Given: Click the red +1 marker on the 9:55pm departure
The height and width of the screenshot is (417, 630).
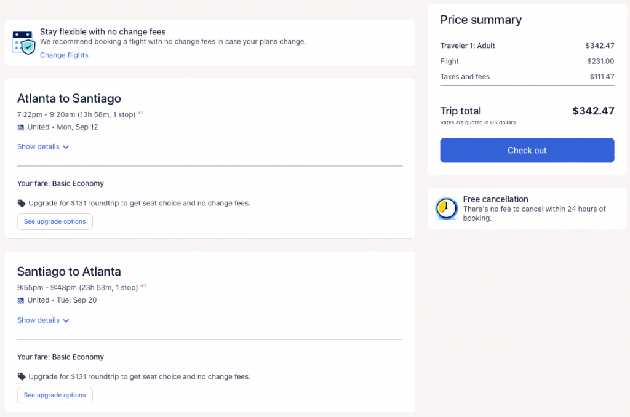Looking at the screenshot, I should click(143, 287).
